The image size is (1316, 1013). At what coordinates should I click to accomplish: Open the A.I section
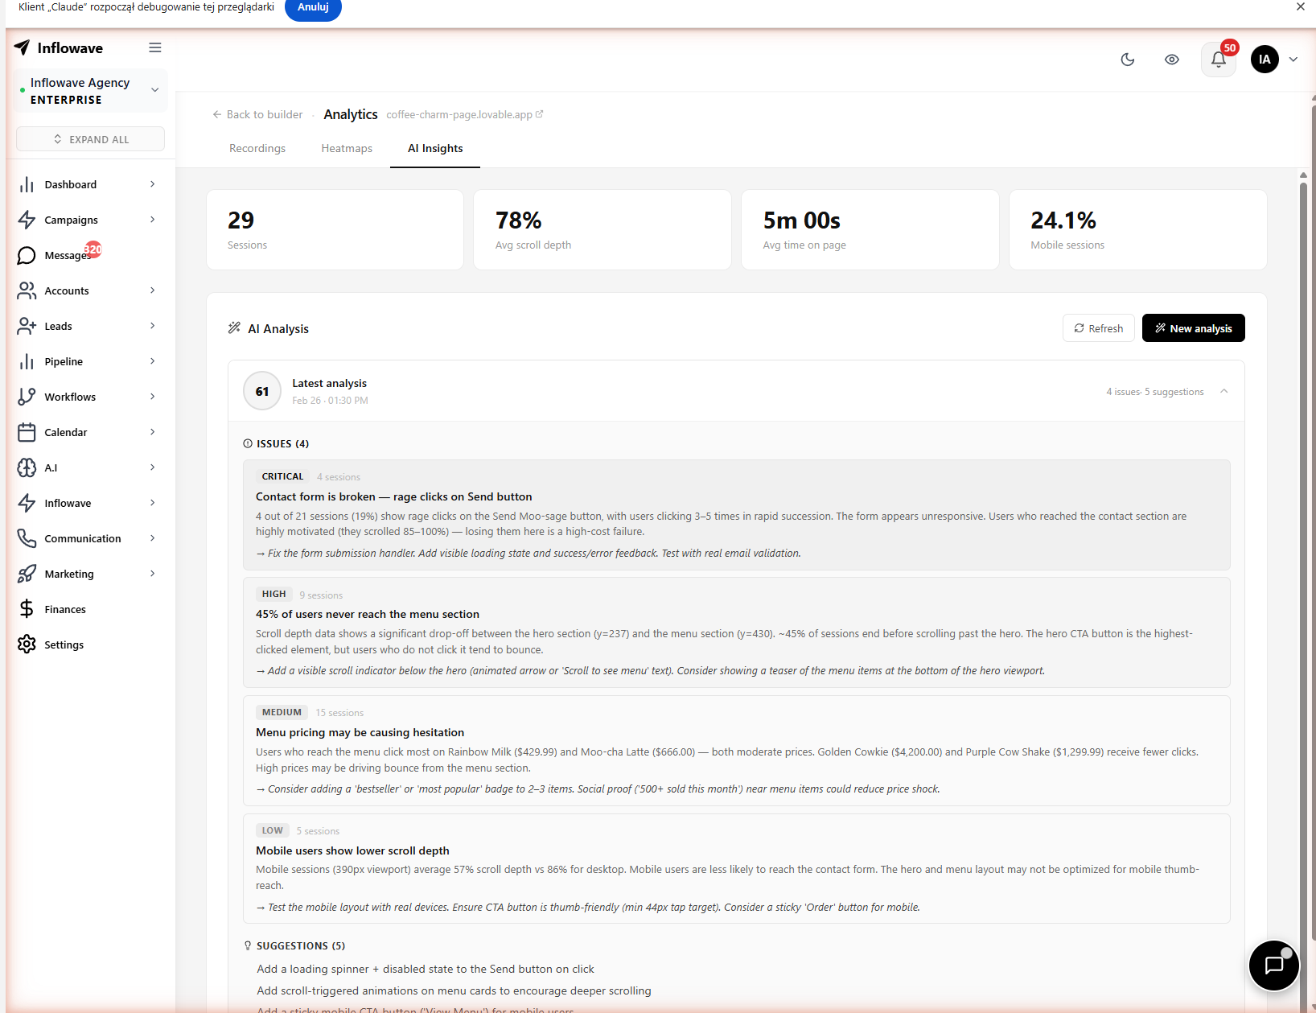click(51, 467)
